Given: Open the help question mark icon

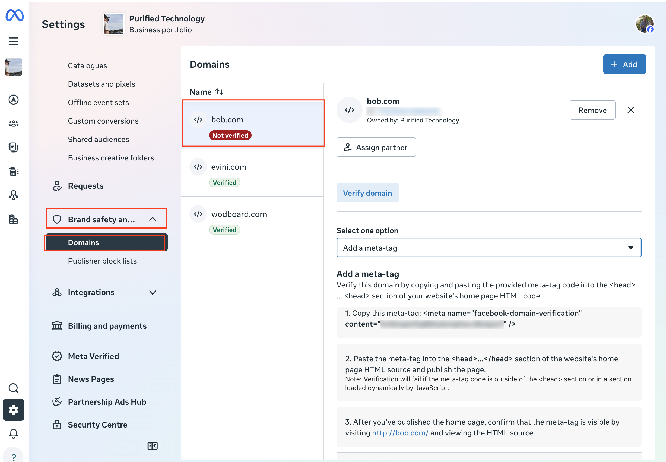Looking at the screenshot, I should (14, 457).
